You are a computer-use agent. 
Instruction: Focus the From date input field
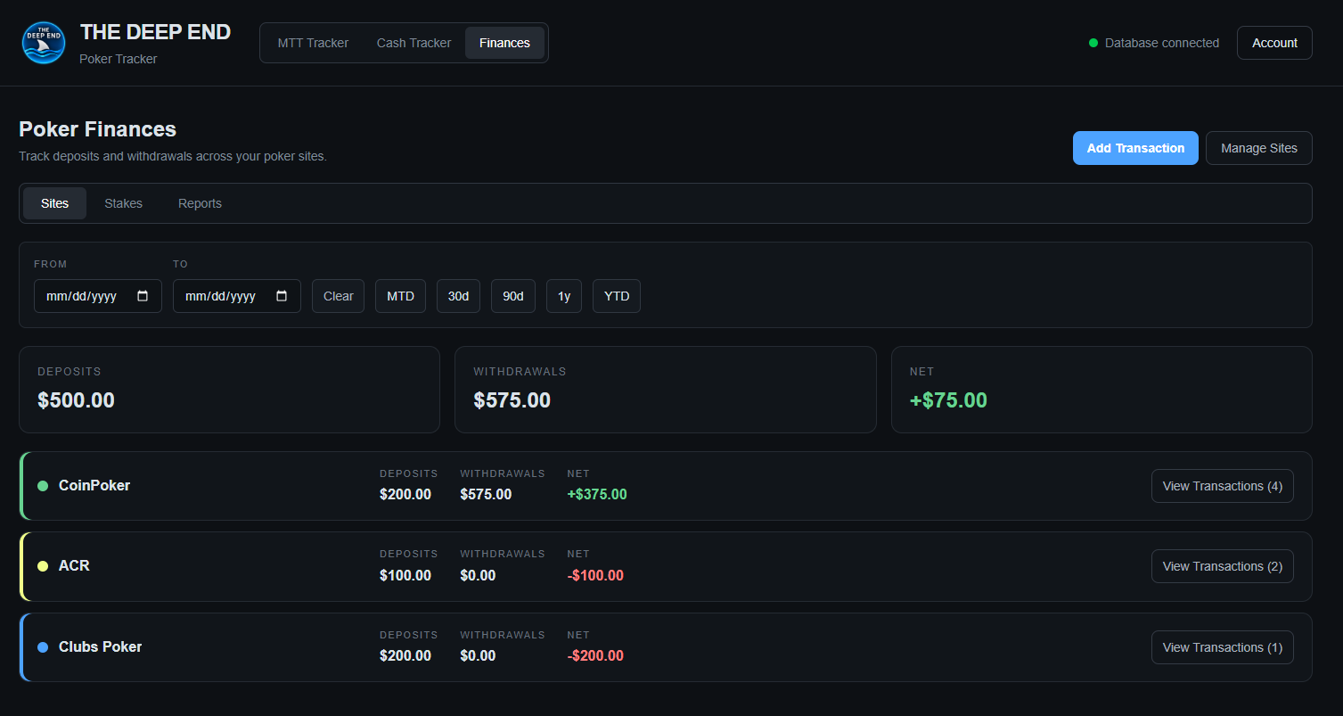click(x=98, y=296)
